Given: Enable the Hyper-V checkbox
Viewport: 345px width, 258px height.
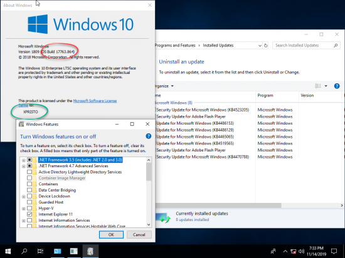Looking at the screenshot, I should [29, 208].
